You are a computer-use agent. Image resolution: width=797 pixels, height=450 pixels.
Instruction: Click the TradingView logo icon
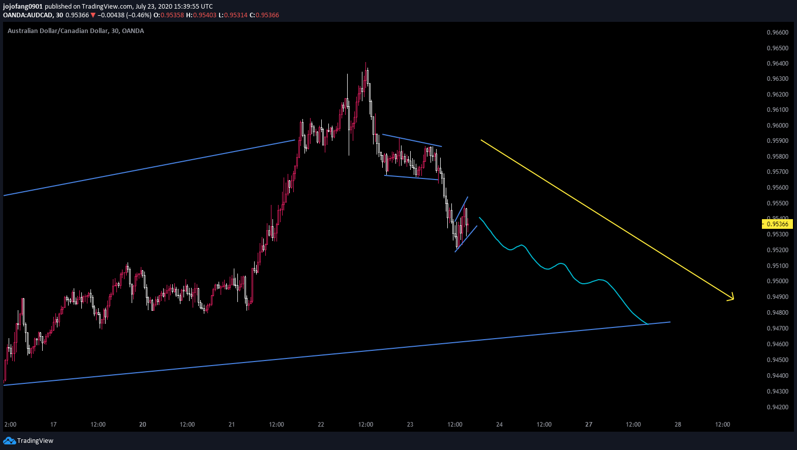pos(9,441)
